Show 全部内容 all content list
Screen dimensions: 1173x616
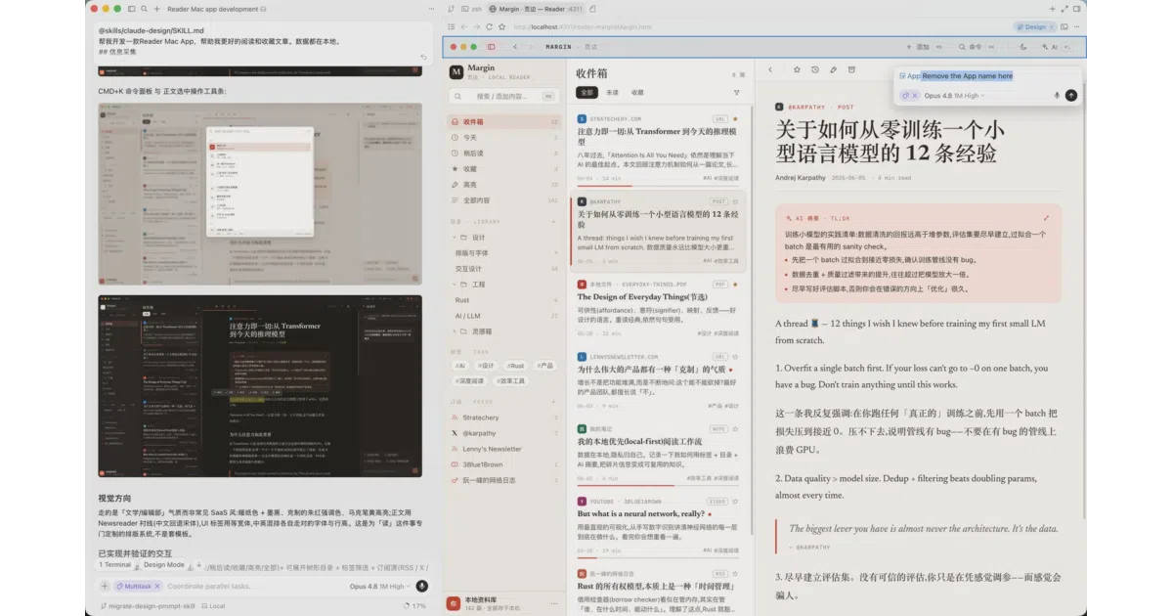click(x=503, y=200)
